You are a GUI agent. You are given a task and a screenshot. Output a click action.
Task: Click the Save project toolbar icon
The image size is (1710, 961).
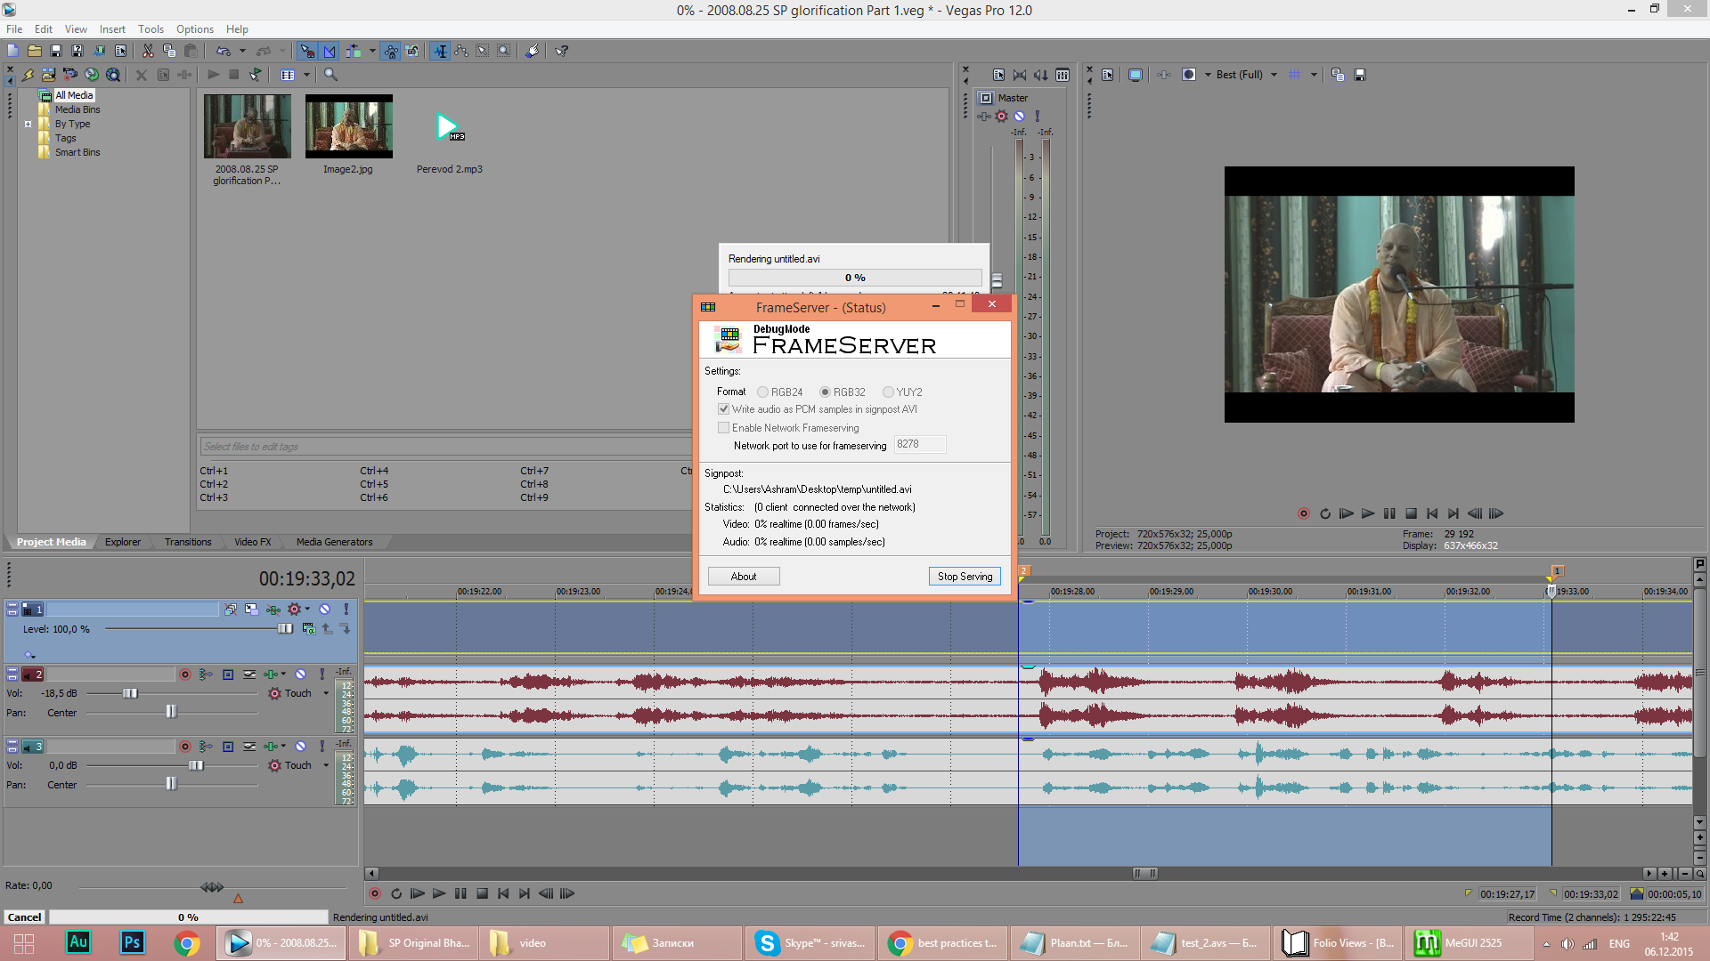tap(56, 52)
